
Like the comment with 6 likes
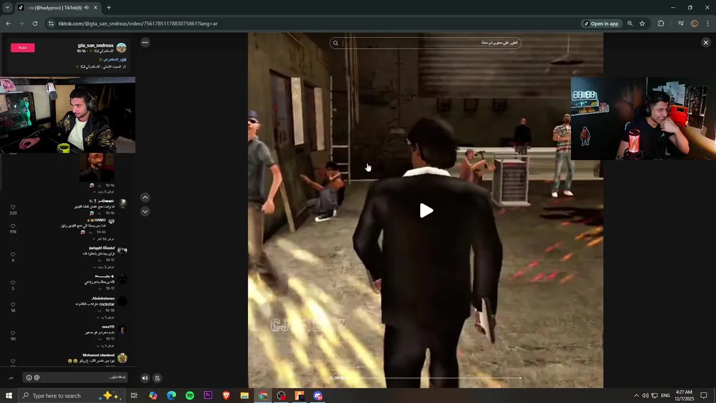(x=13, y=255)
